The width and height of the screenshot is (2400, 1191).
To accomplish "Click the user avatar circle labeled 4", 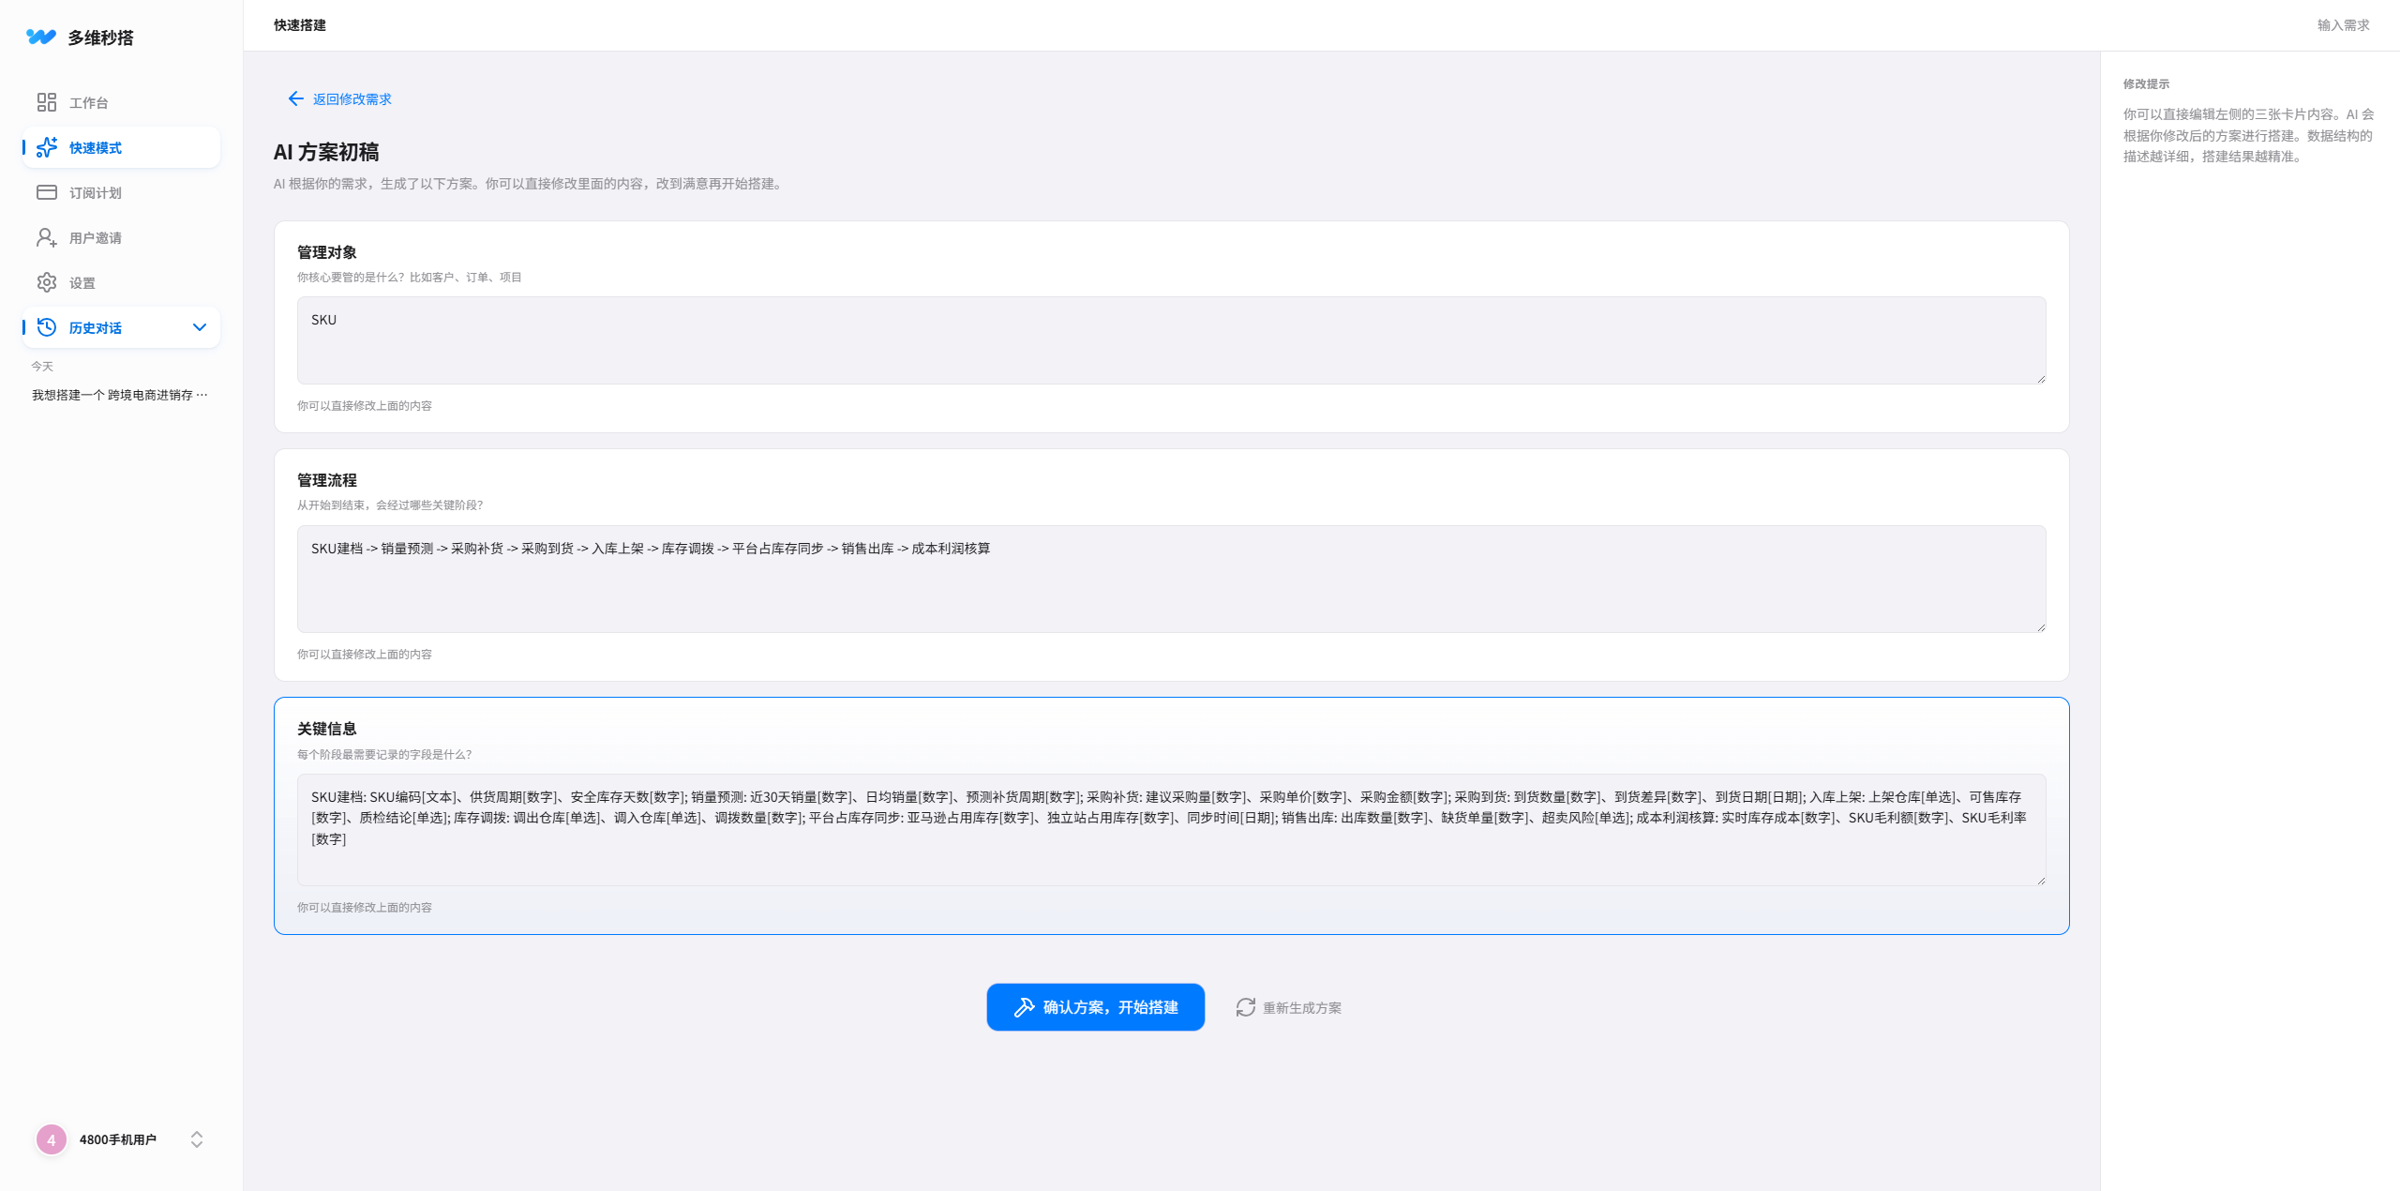I will pyautogui.click(x=52, y=1139).
